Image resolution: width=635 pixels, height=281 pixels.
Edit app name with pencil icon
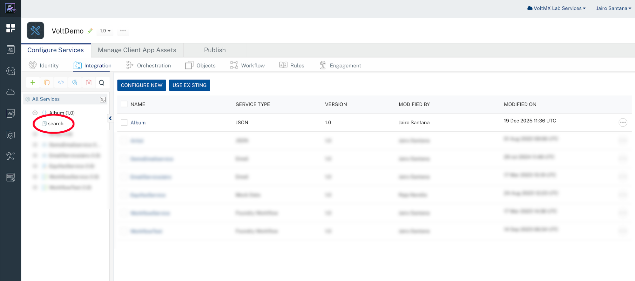pyautogui.click(x=90, y=31)
